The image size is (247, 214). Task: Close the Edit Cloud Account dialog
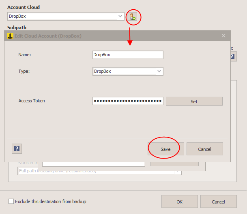223,36
